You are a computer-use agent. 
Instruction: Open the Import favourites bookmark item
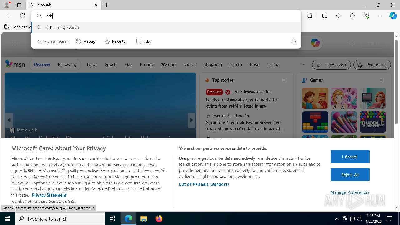coord(17,27)
